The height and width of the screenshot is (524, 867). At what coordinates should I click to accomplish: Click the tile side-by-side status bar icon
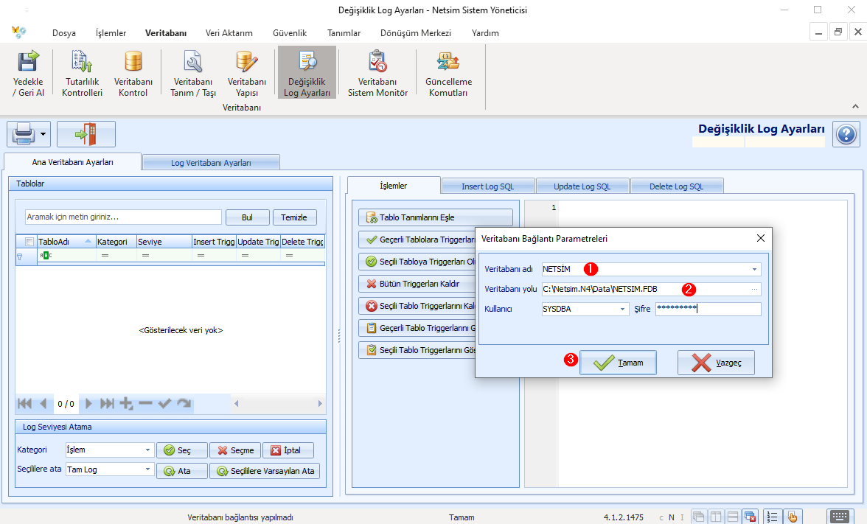(715, 517)
